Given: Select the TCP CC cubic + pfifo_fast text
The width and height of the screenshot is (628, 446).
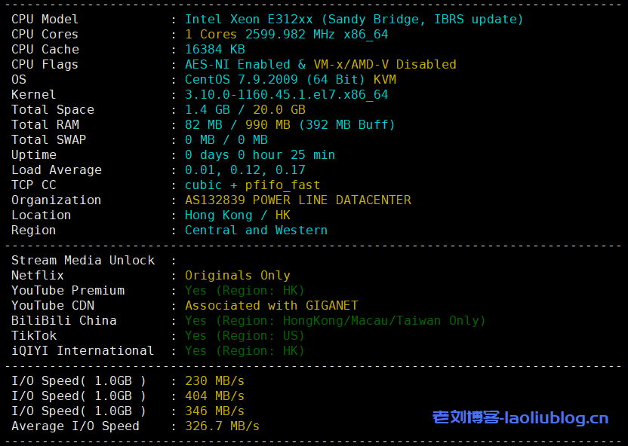Looking at the screenshot, I should [252, 185].
